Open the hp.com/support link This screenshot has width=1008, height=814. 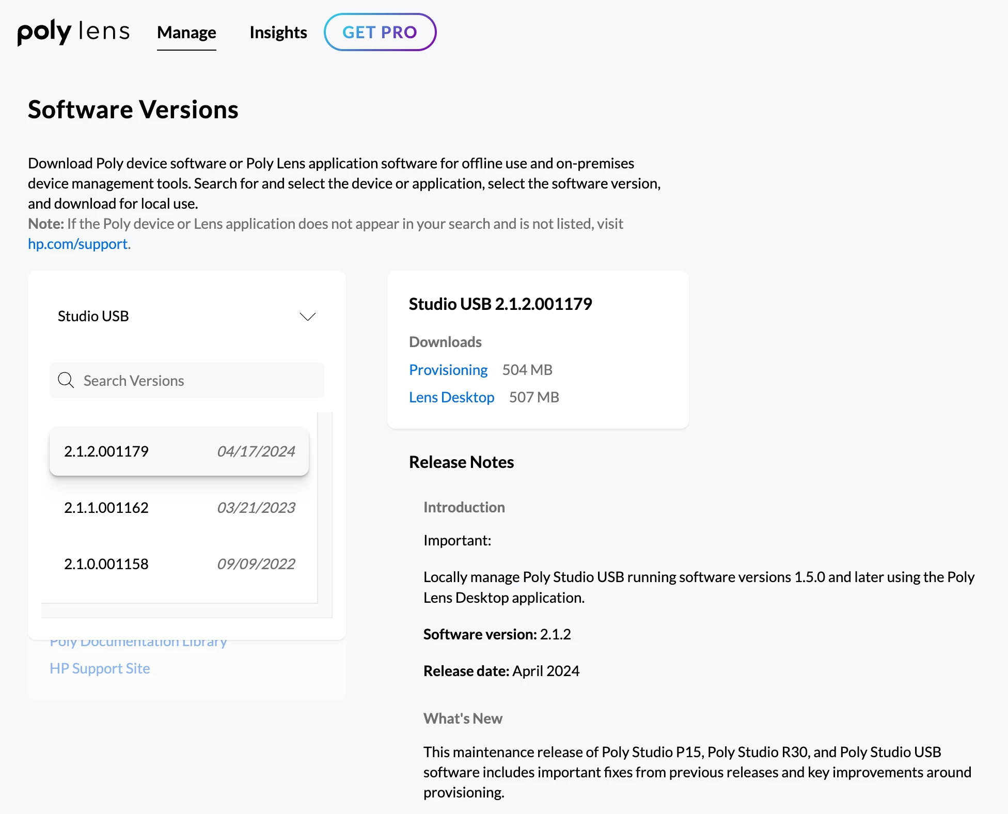click(x=78, y=244)
